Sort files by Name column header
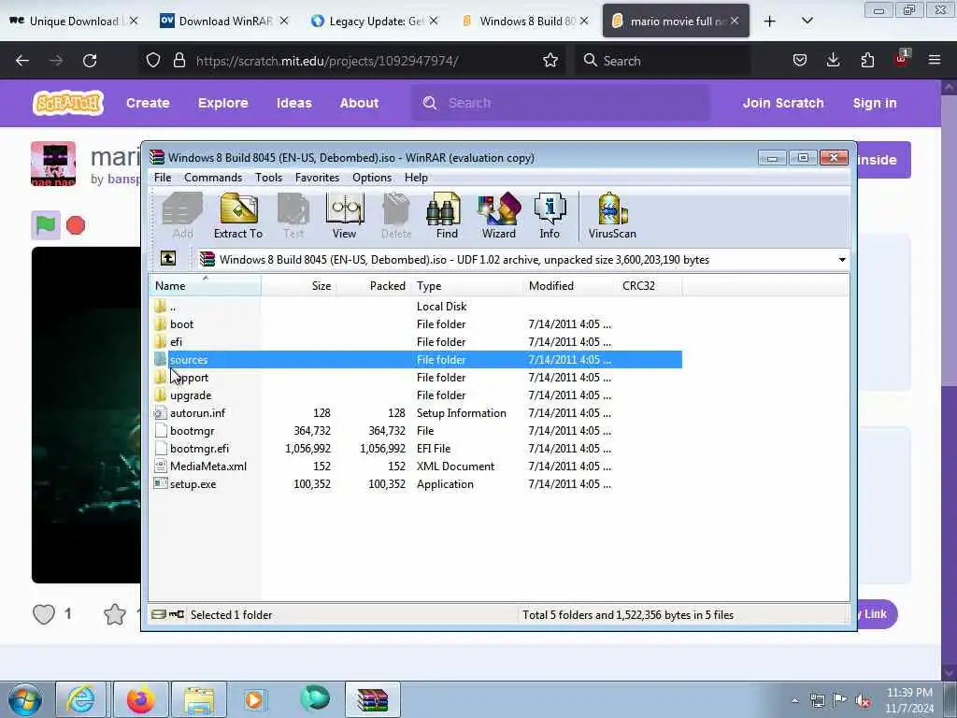The height and width of the screenshot is (718, 957). [205, 285]
